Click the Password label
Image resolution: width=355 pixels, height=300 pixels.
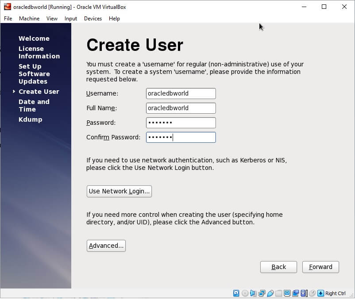tap(101, 123)
